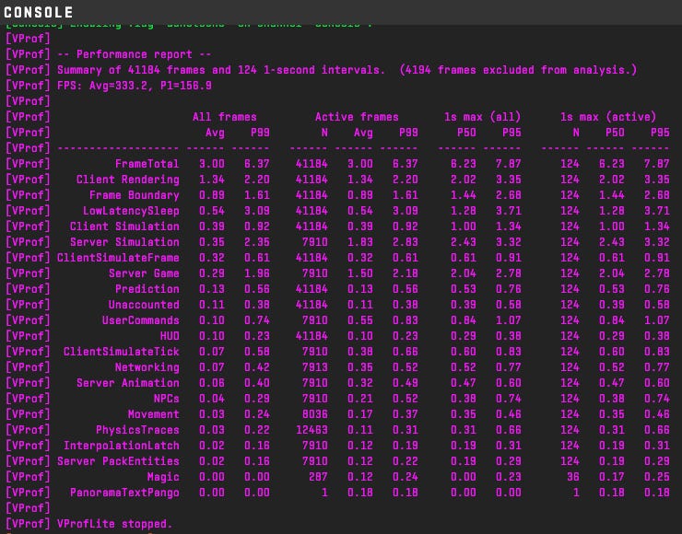This screenshot has height=534, width=682.
Task: Click the 7913 value in Networking row
Action: pos(315,367)
